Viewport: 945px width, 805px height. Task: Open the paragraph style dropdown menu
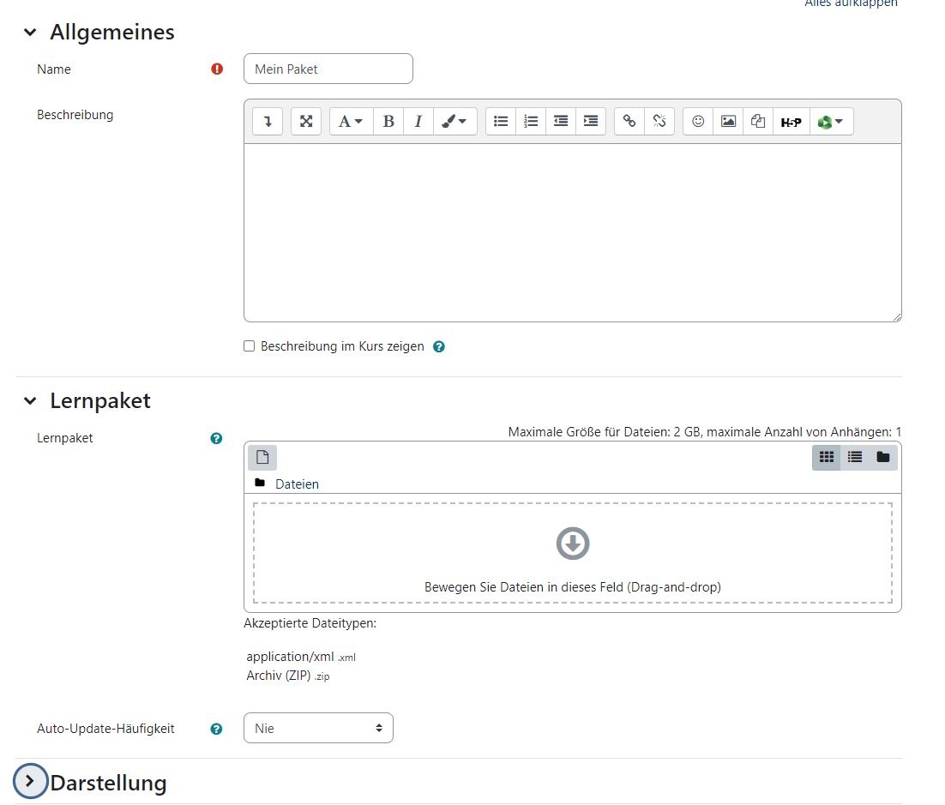click(x=351, y=122)
